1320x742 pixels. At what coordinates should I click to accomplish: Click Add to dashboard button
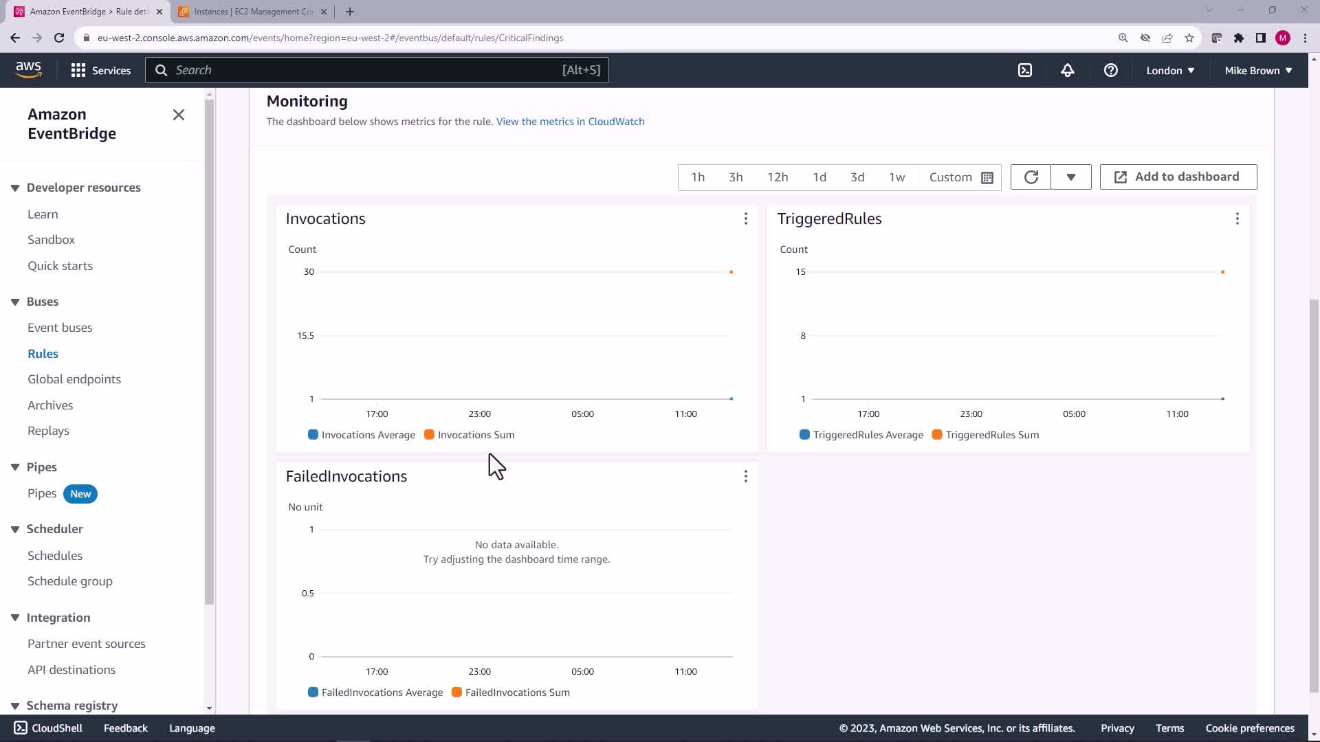click(1178, 177)
